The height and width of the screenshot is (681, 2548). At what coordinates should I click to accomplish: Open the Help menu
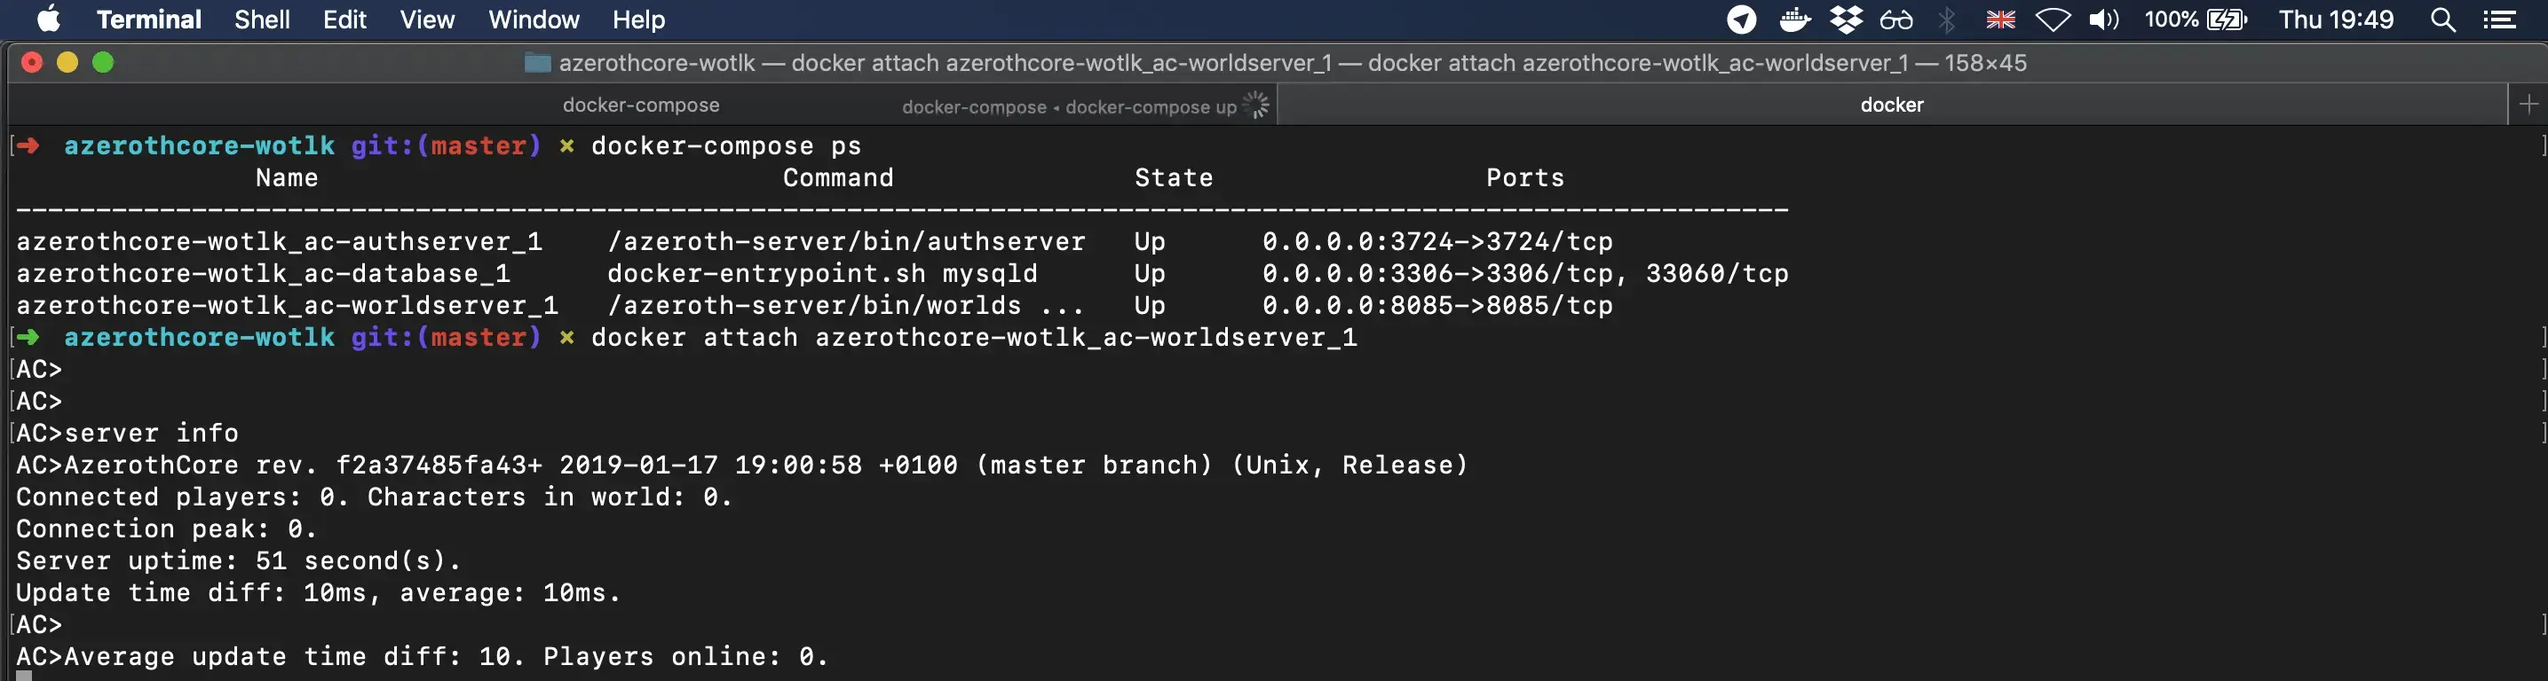638,20
